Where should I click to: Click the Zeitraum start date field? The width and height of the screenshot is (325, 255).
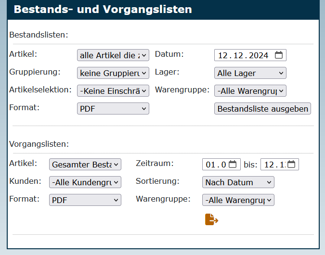(x=215, y=165)
